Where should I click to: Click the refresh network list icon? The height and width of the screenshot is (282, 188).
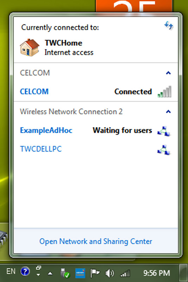(169, 25)
